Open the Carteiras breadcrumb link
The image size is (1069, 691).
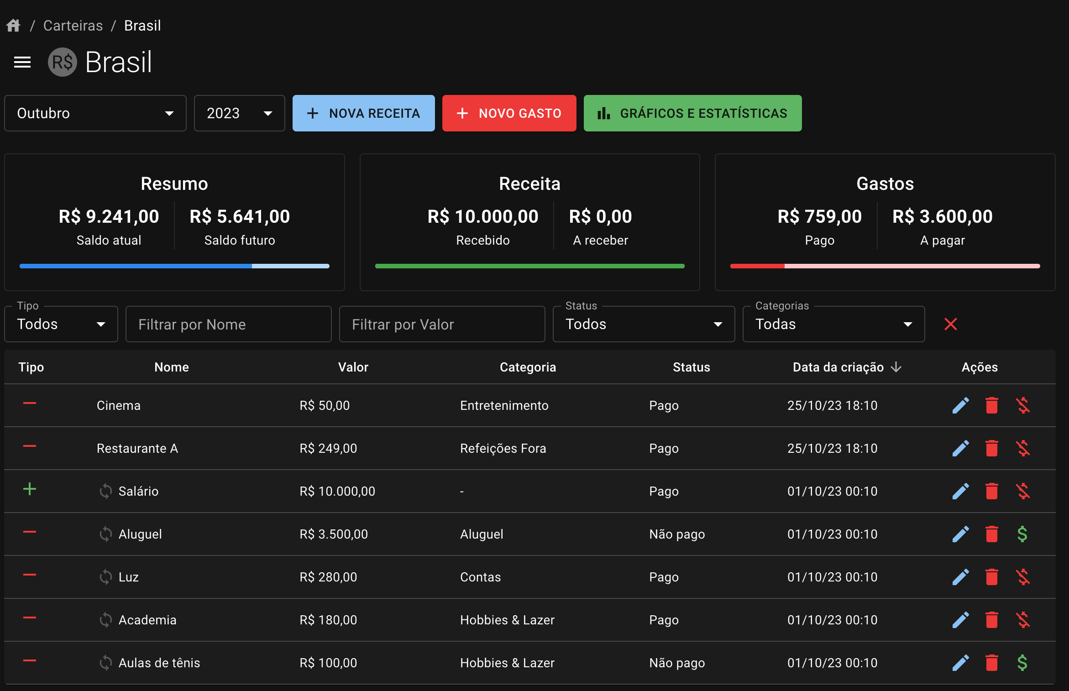[73, 26]
